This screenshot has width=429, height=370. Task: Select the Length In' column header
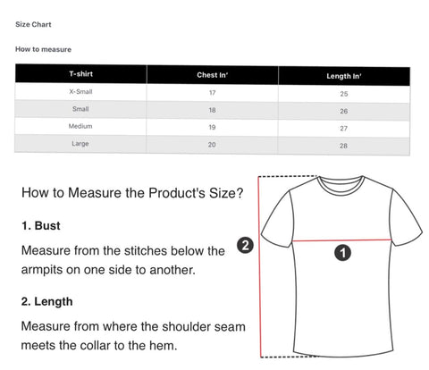[344, 76]
